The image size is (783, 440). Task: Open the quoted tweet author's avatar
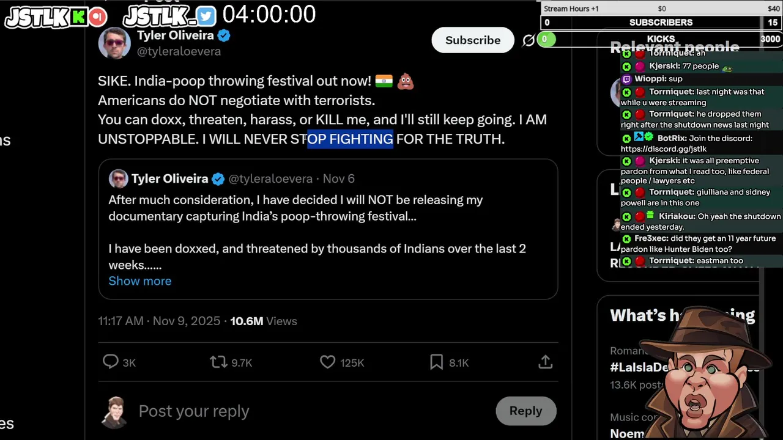[118, 178]
